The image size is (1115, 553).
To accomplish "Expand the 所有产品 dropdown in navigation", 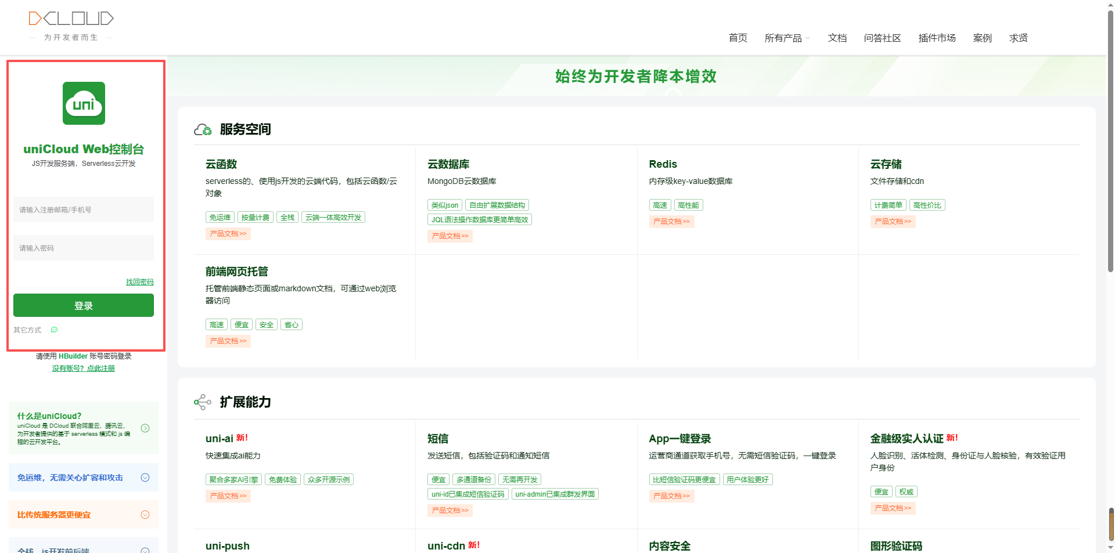I will (x=783, y=38).
